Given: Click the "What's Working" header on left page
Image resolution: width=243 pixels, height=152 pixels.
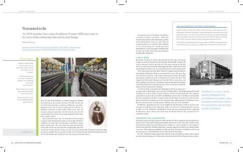Looking at the screenshot, I should coord(27,11).
